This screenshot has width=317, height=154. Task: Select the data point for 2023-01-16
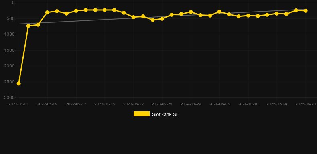(x=105, y=10)
